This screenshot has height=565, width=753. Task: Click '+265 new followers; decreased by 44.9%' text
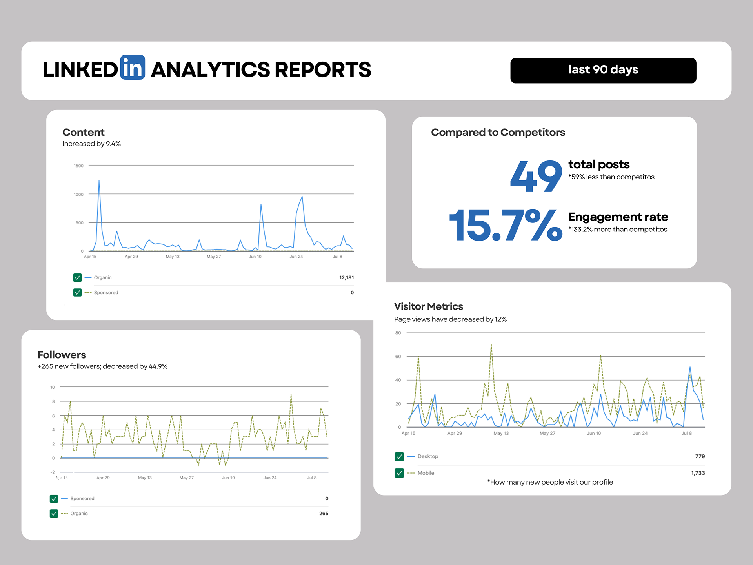click(x=102, y=366)
